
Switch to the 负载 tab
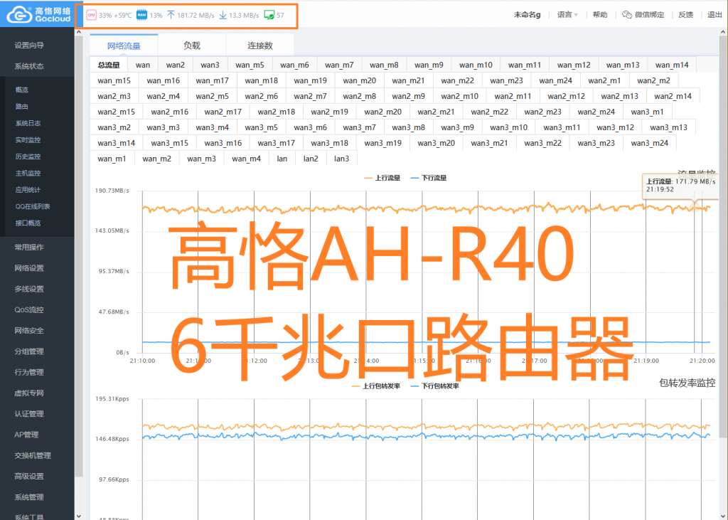pyautogui.click(x=192, y=45)
